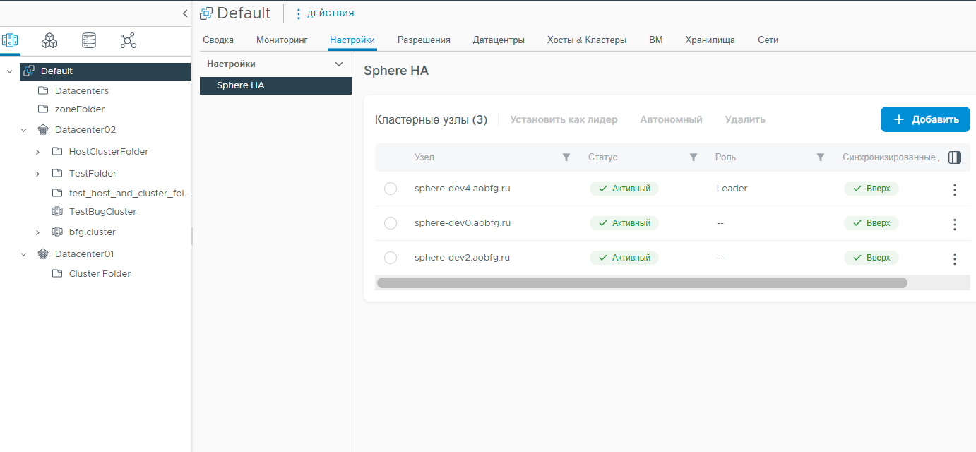Open VMs and Templates inventory view icon
976x452 pixels.
[49, 41]
